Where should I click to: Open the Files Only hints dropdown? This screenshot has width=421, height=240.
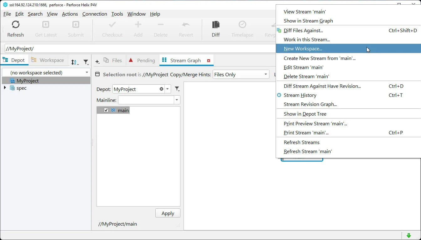266,74
